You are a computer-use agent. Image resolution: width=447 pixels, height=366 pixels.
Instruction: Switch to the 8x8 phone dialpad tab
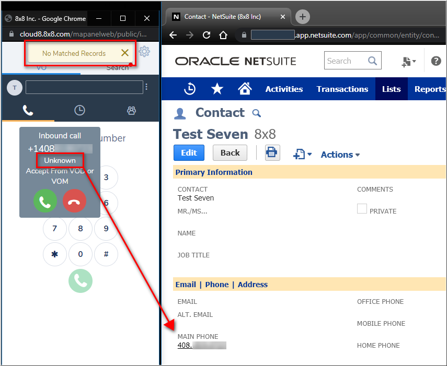[28, 110]
